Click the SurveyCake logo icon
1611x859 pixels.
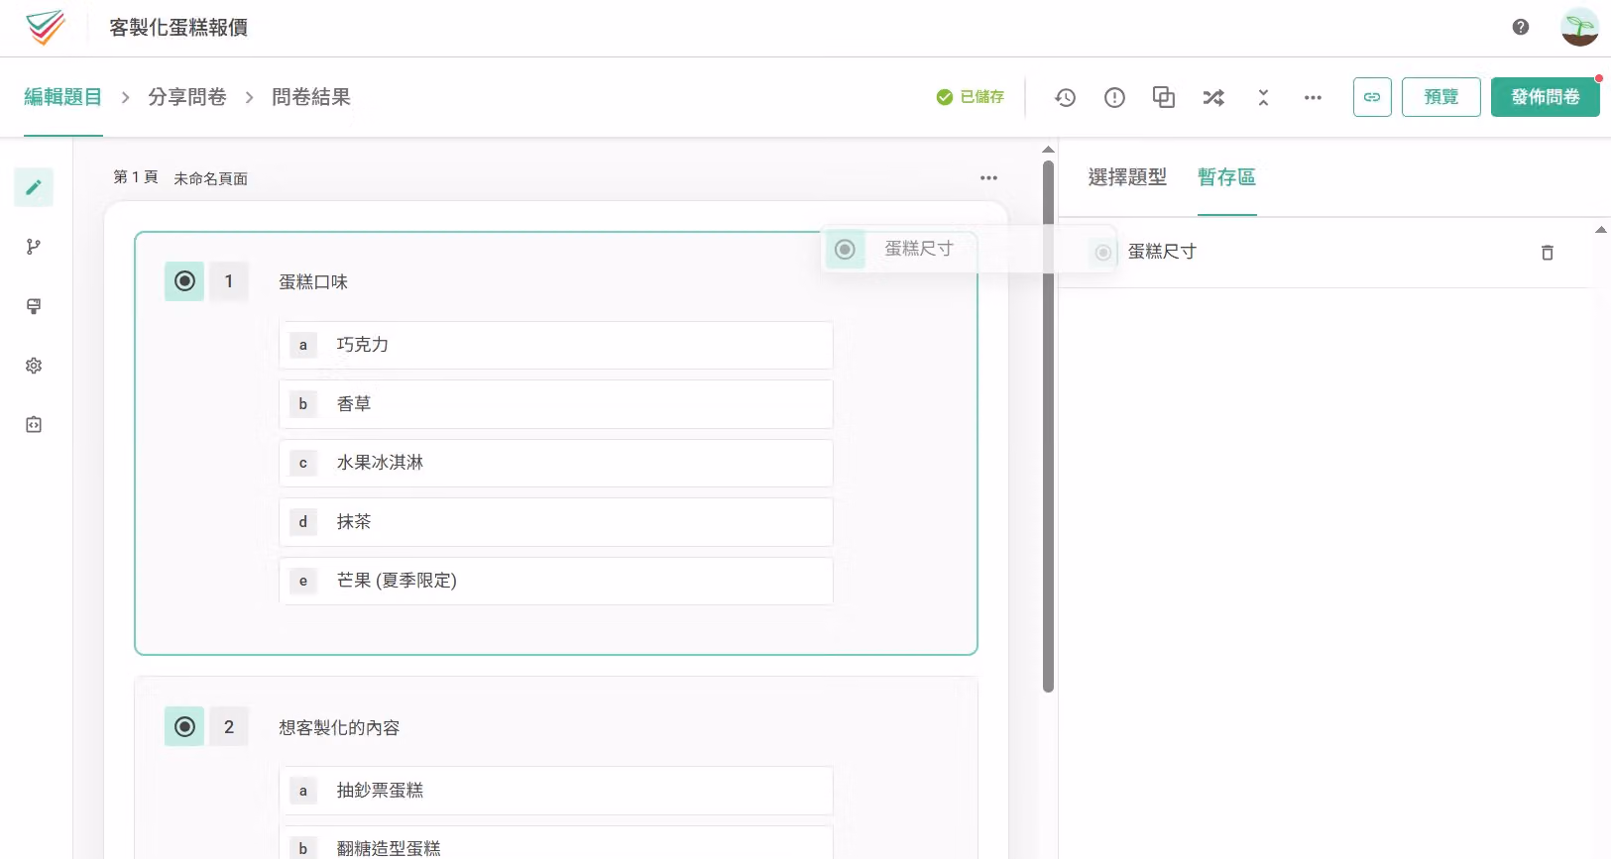pos(46,28)
